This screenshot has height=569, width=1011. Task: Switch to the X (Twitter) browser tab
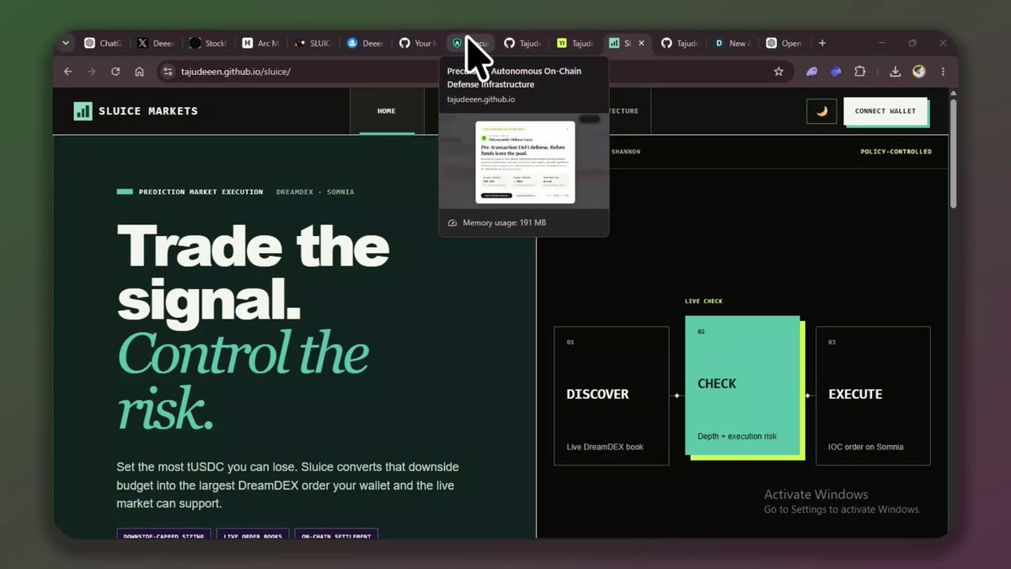(x=155, y=43)
